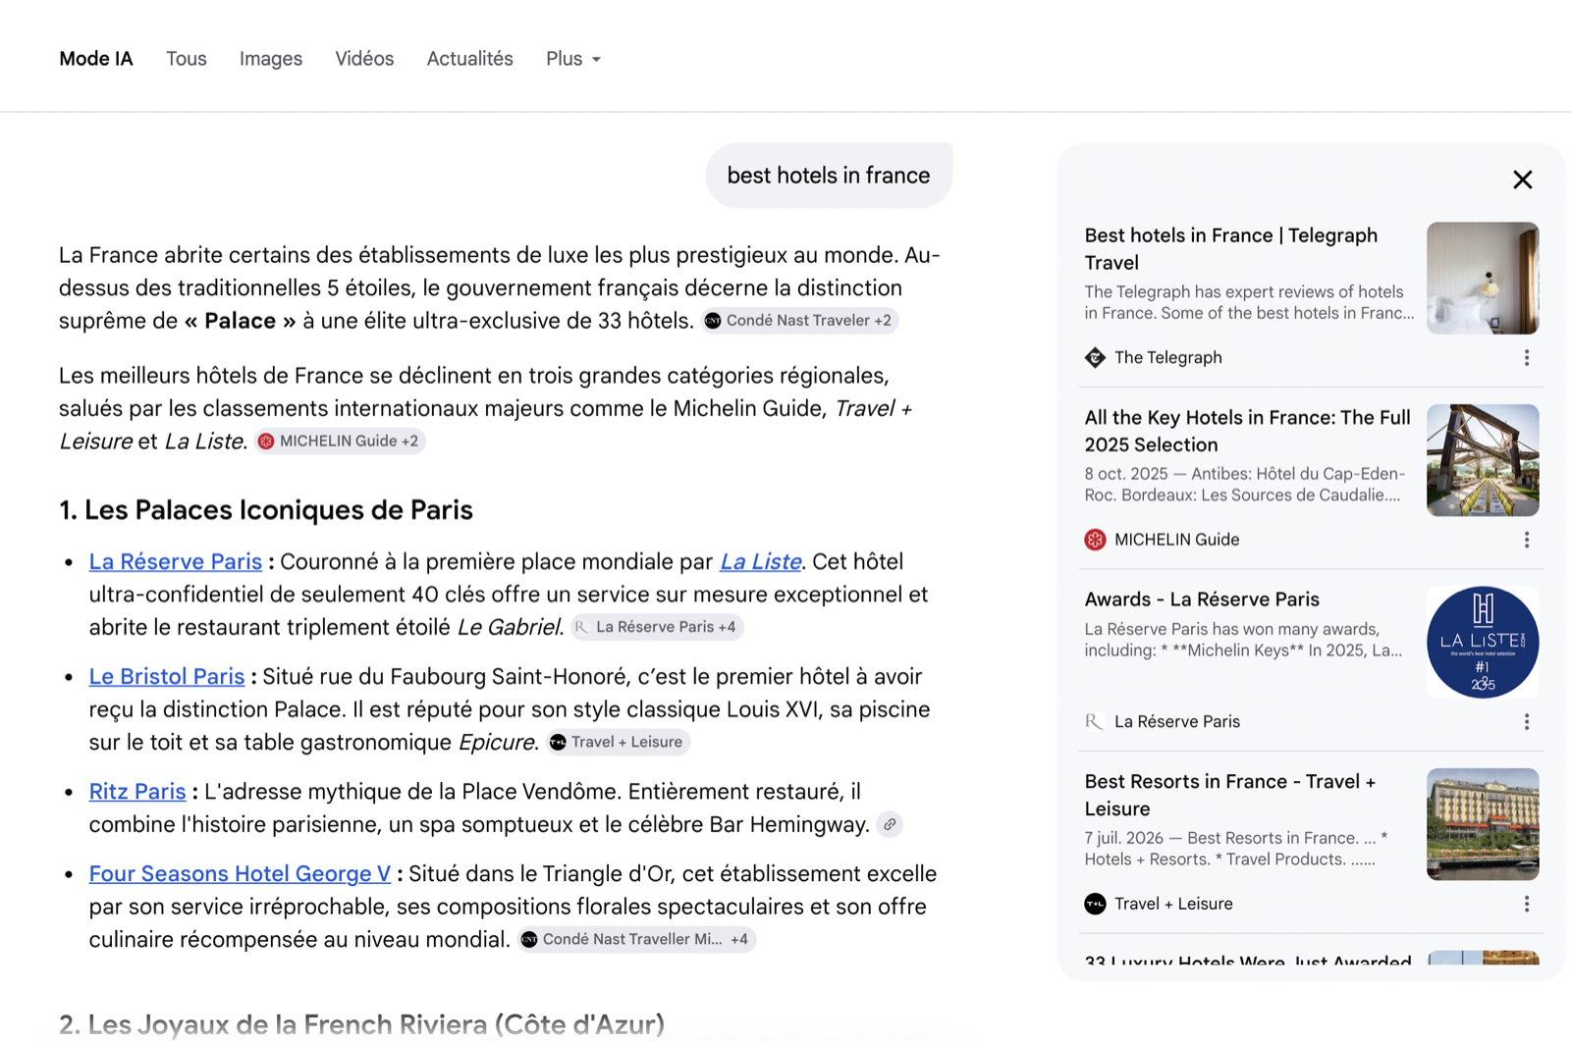Open options for The Telegraph source
The image size is (1571, 1041).
point(1526,358)
